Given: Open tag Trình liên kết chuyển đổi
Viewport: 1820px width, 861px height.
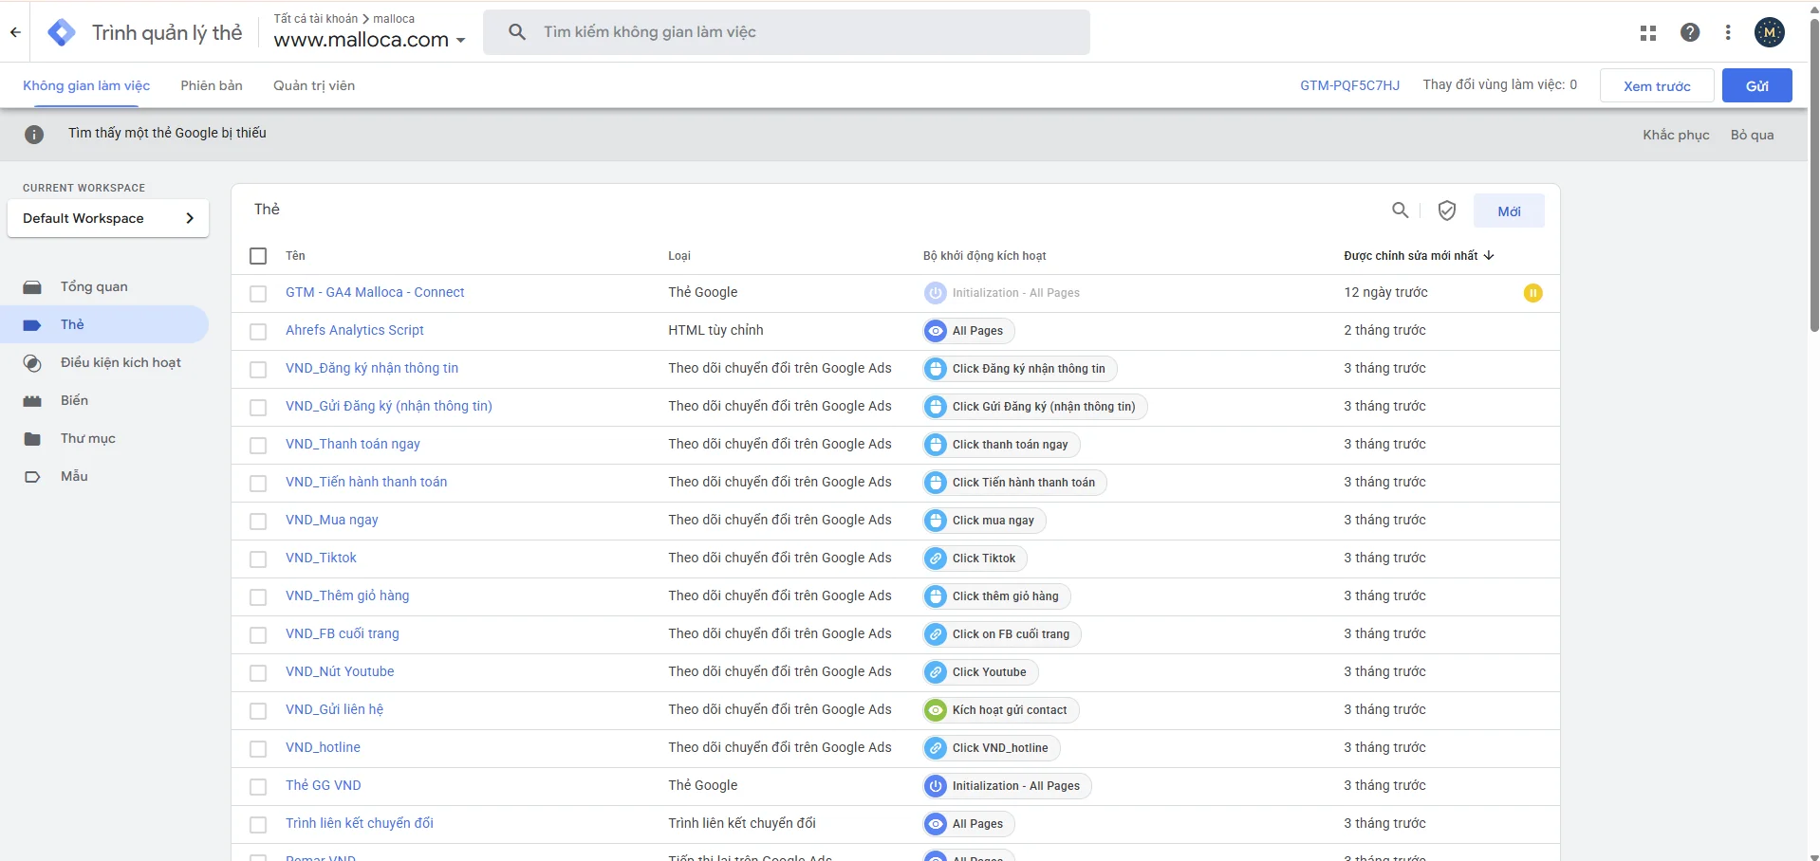Looking at the screenshot, I should (x=360, y=823).
